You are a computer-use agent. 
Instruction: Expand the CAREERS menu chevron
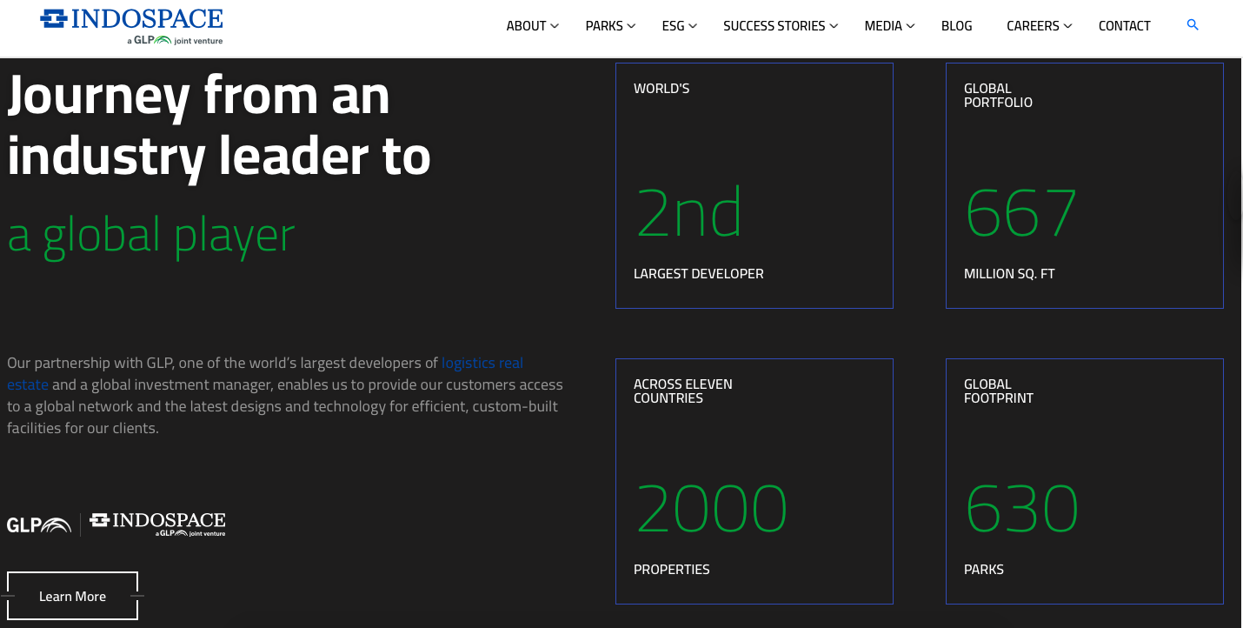click(1068, 26)
